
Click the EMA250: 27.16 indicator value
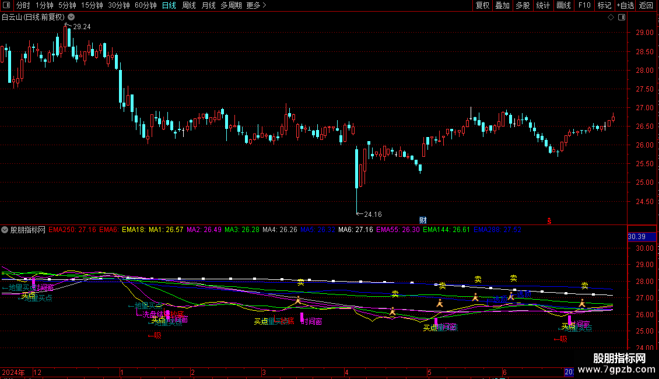[72, 230]
